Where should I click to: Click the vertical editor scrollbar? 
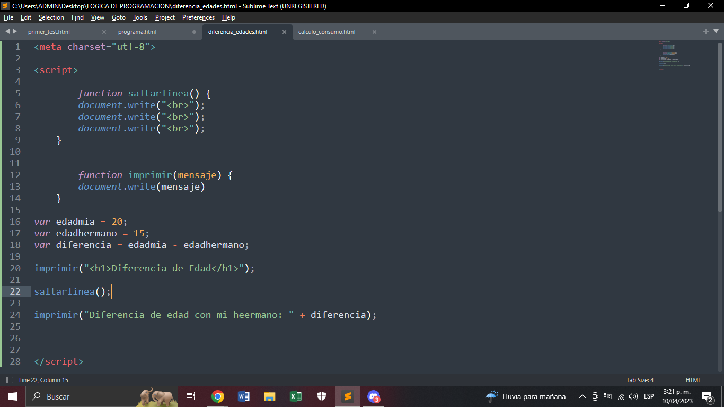tap(720, 127)
